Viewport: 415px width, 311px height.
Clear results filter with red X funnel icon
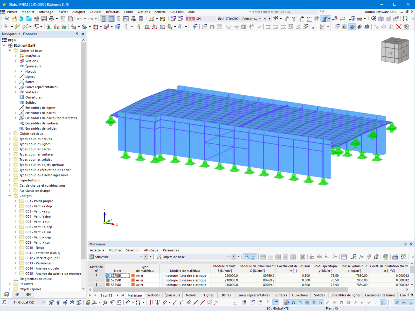coord(276,19)
